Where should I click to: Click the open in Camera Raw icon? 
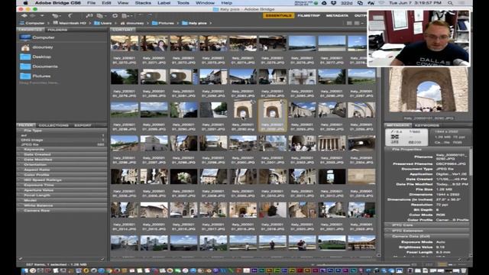coord(115,15)
